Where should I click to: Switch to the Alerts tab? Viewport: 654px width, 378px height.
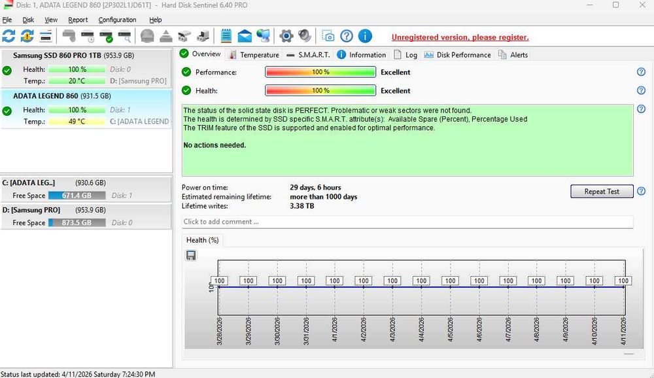(513, 55)
